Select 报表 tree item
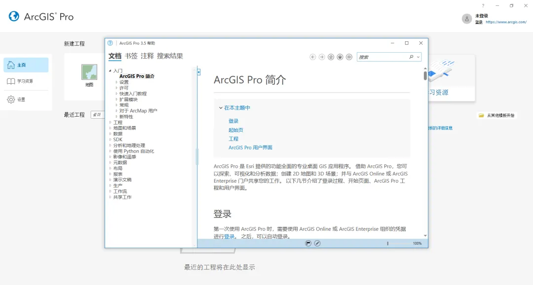533x285 pixels. coord(117,174)
